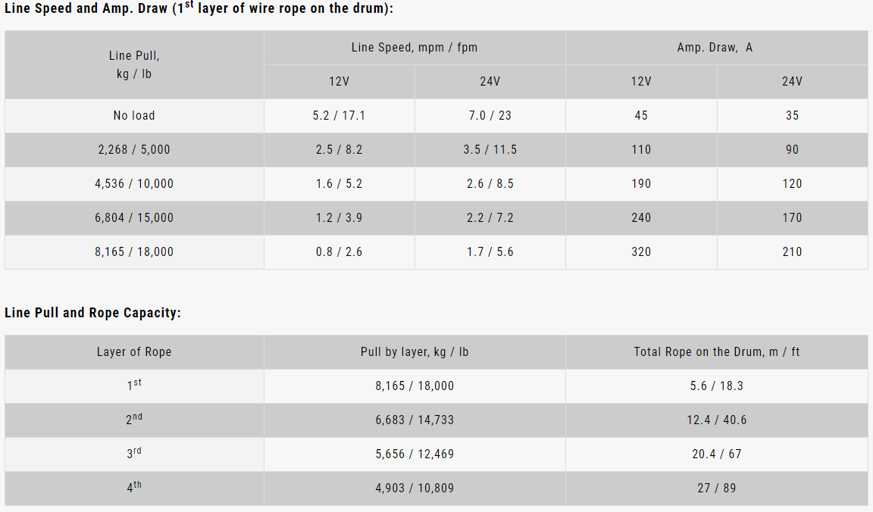This screenshot has width=873, height=512.
Task: Select the '5.2 / 17.1' line speed cell
Action: [339, 116]
